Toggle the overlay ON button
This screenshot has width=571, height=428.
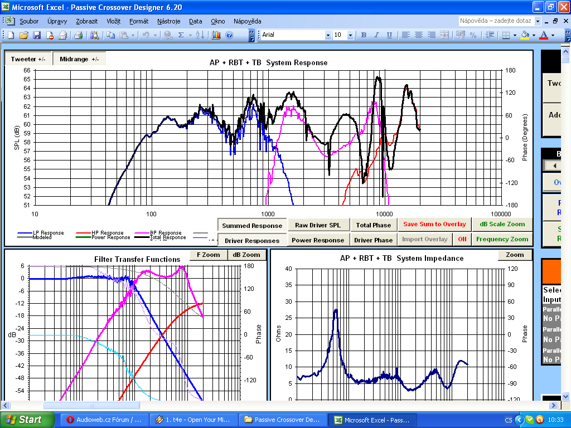[x=462, y=239]
